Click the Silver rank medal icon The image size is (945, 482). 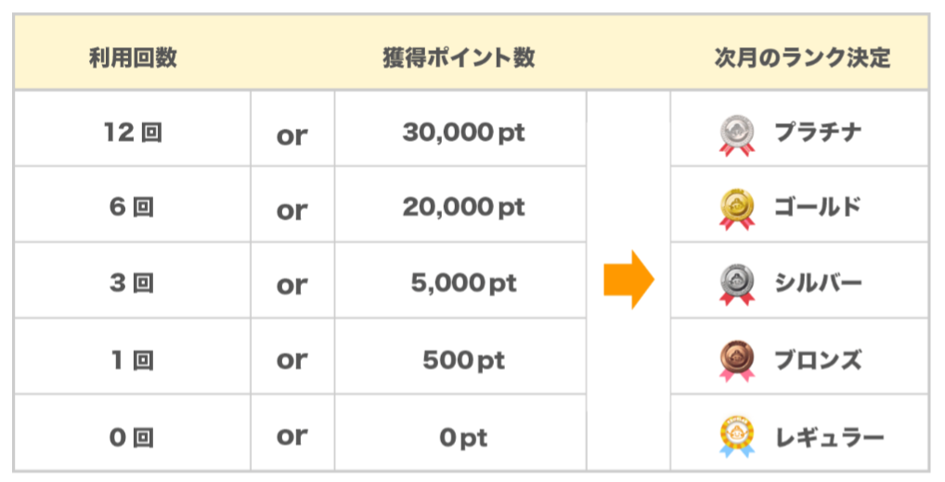[x=736, y=284]
